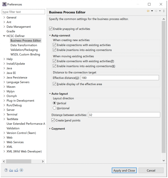Disable Enable snapping of activities checkbox
Viewport: 168px width, 178px height.
pos(51,29)
